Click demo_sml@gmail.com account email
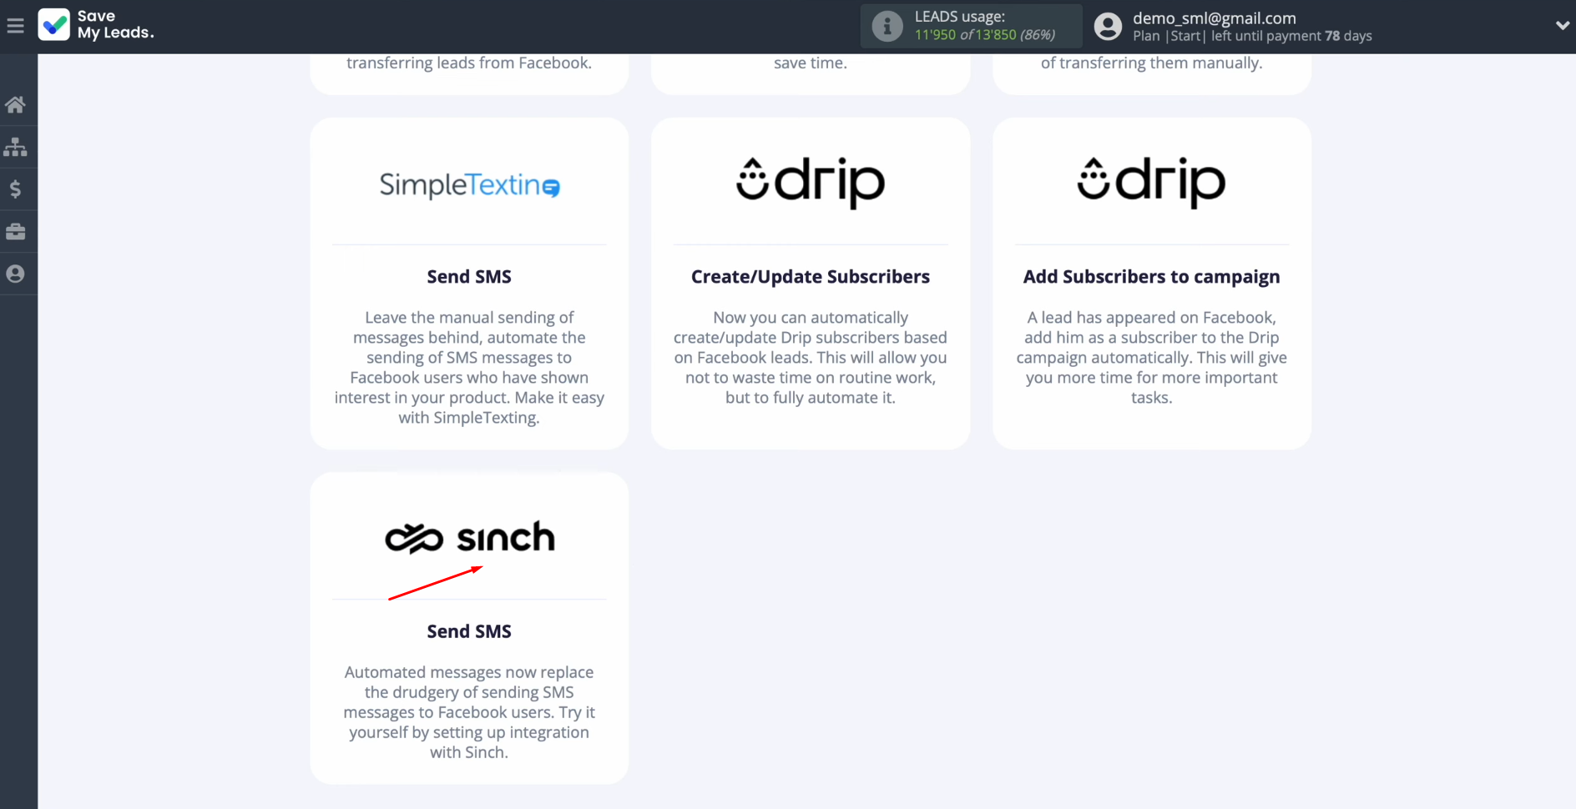The width and height of the screenshot is (1576, 809). pos(1214,18)
